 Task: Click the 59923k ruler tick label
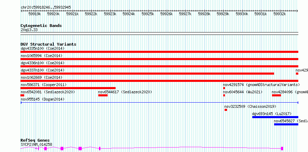pyautogui.click(x=110, y=14)
